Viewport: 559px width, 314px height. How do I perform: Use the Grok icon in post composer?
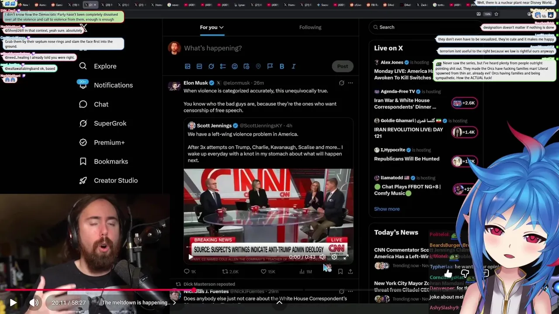(x=211, y=66)
